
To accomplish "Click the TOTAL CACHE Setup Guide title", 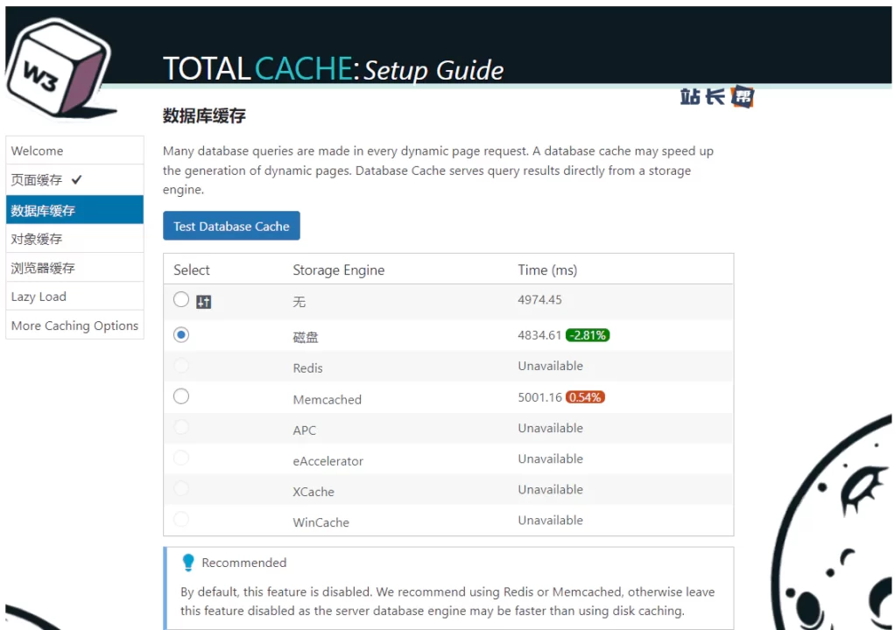I will pyautogui.click(x=334, y=69).
